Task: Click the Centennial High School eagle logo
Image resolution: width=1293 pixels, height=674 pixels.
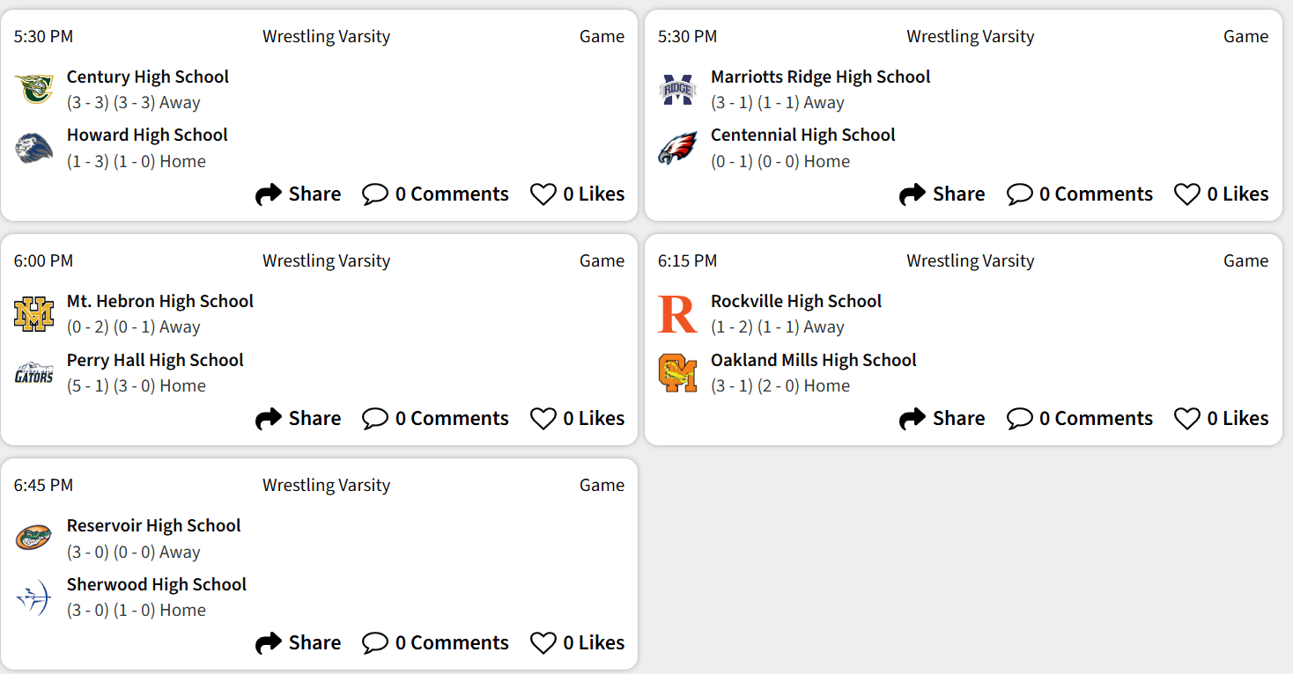Action: tap(678, 148)
